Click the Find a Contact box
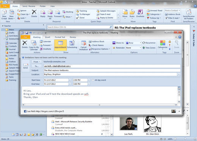This screenshot has width=197, height=141. pos(172,11)
